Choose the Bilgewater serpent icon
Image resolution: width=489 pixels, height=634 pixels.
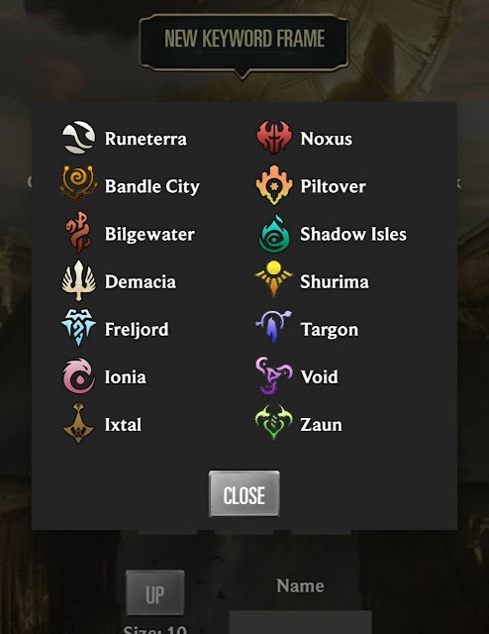[x=78, y=232]
